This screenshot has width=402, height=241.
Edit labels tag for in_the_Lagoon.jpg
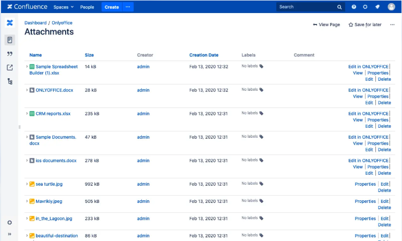coord(261,218)
